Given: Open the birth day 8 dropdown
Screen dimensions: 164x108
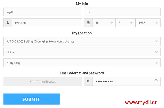Looking at the screenshot, I should pyautogui.click(x=125, y=23).
